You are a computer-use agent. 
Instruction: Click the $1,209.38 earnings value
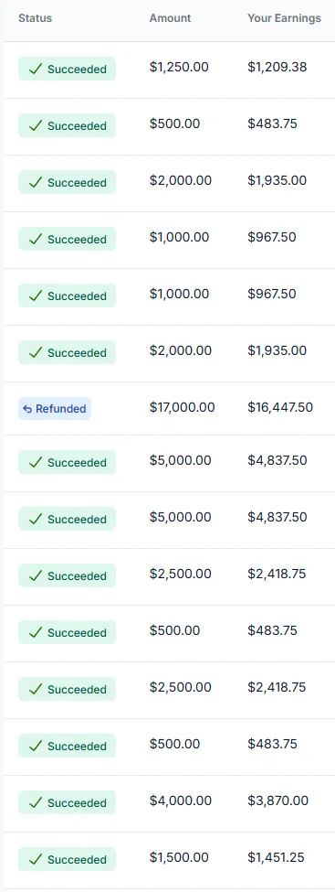277,67
